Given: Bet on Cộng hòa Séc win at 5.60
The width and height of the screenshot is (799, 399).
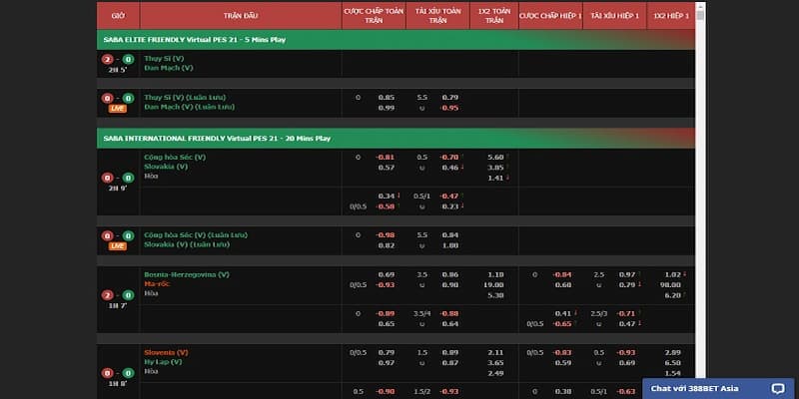Looking at the screenshot, I should 494,157.
